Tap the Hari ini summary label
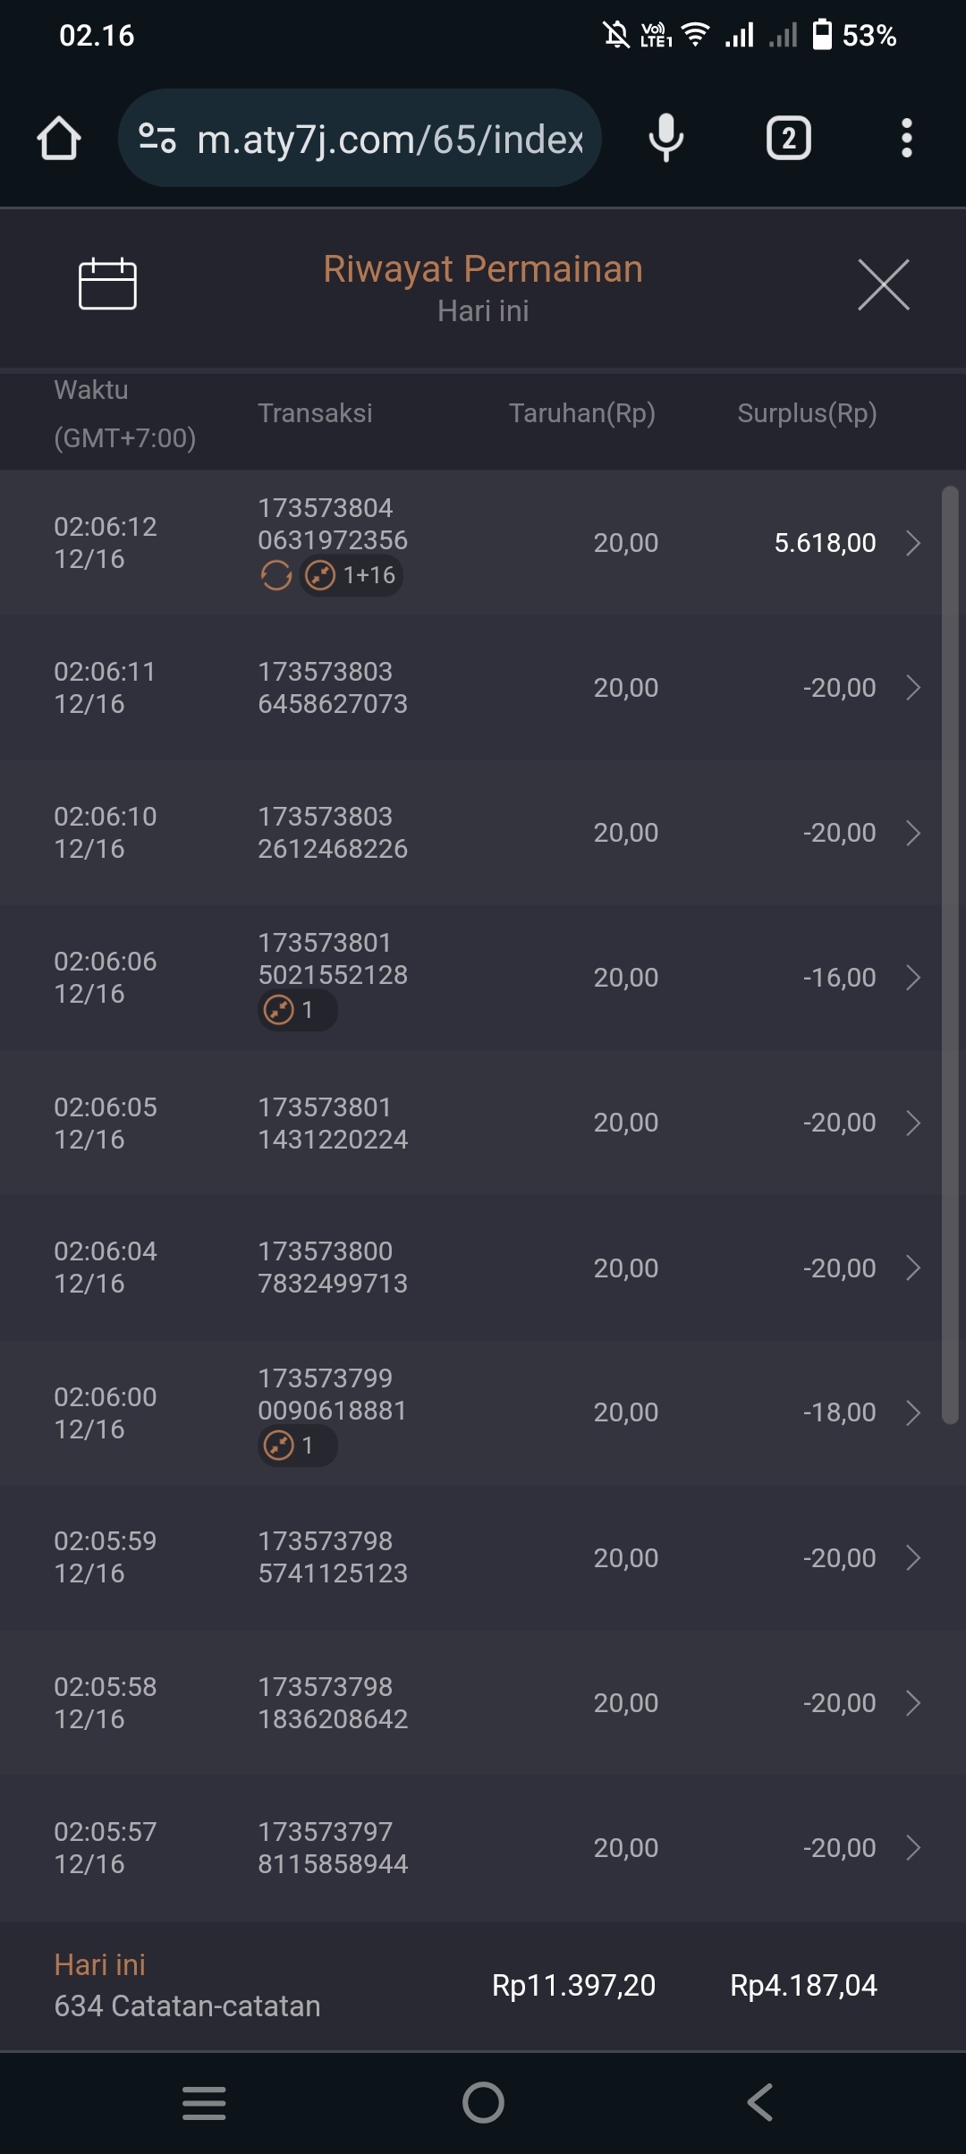Viewport: 966px width, 2154px height. tap(99, 1964)
